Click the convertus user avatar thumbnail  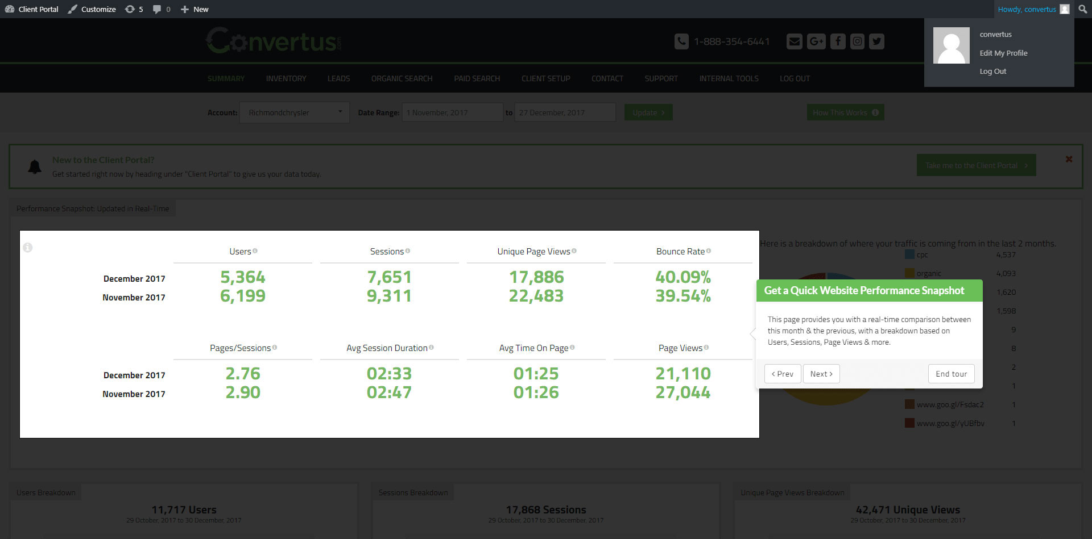[952, 45]
